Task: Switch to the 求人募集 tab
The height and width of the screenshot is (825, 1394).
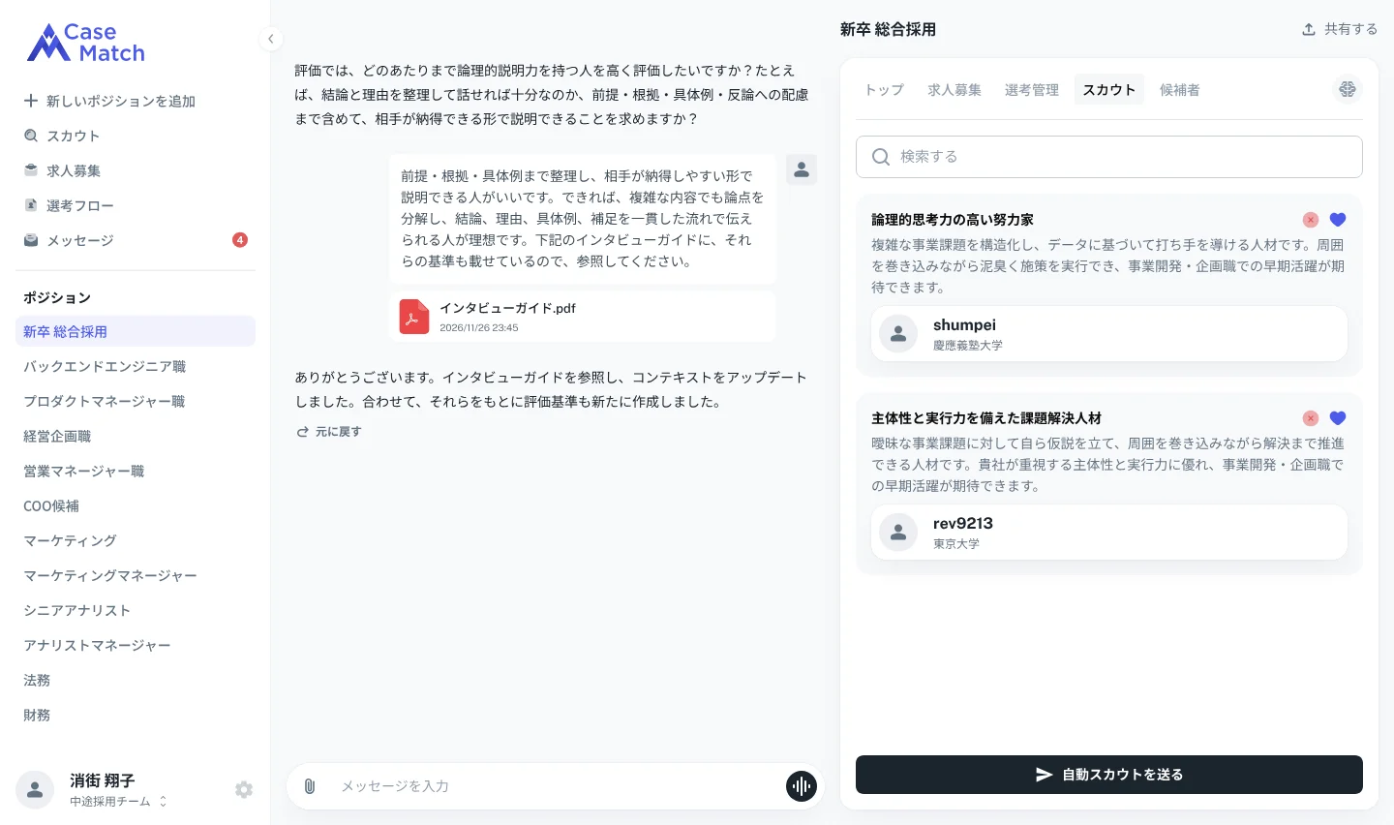Action: [955, 89]
